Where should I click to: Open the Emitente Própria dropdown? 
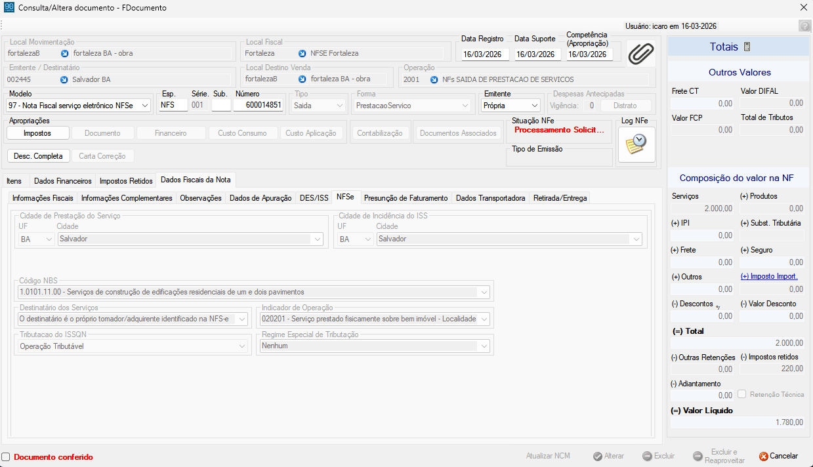click(535, 105)
